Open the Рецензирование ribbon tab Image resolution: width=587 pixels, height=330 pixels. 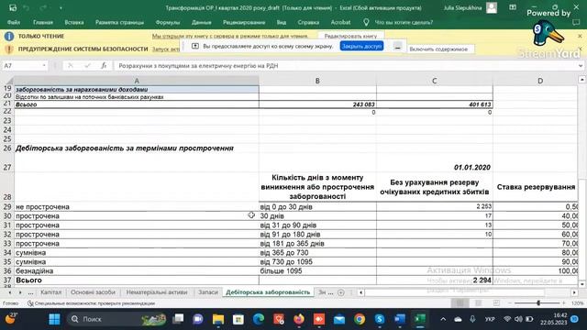click(244, 22)
